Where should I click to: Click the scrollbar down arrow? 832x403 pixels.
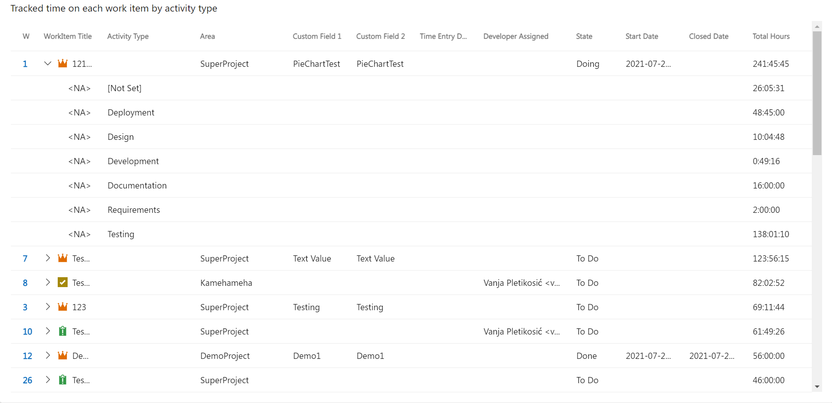pos(817,387)
